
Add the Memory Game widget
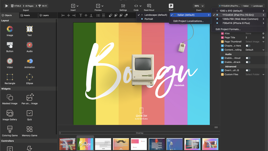tap(29, 129)
